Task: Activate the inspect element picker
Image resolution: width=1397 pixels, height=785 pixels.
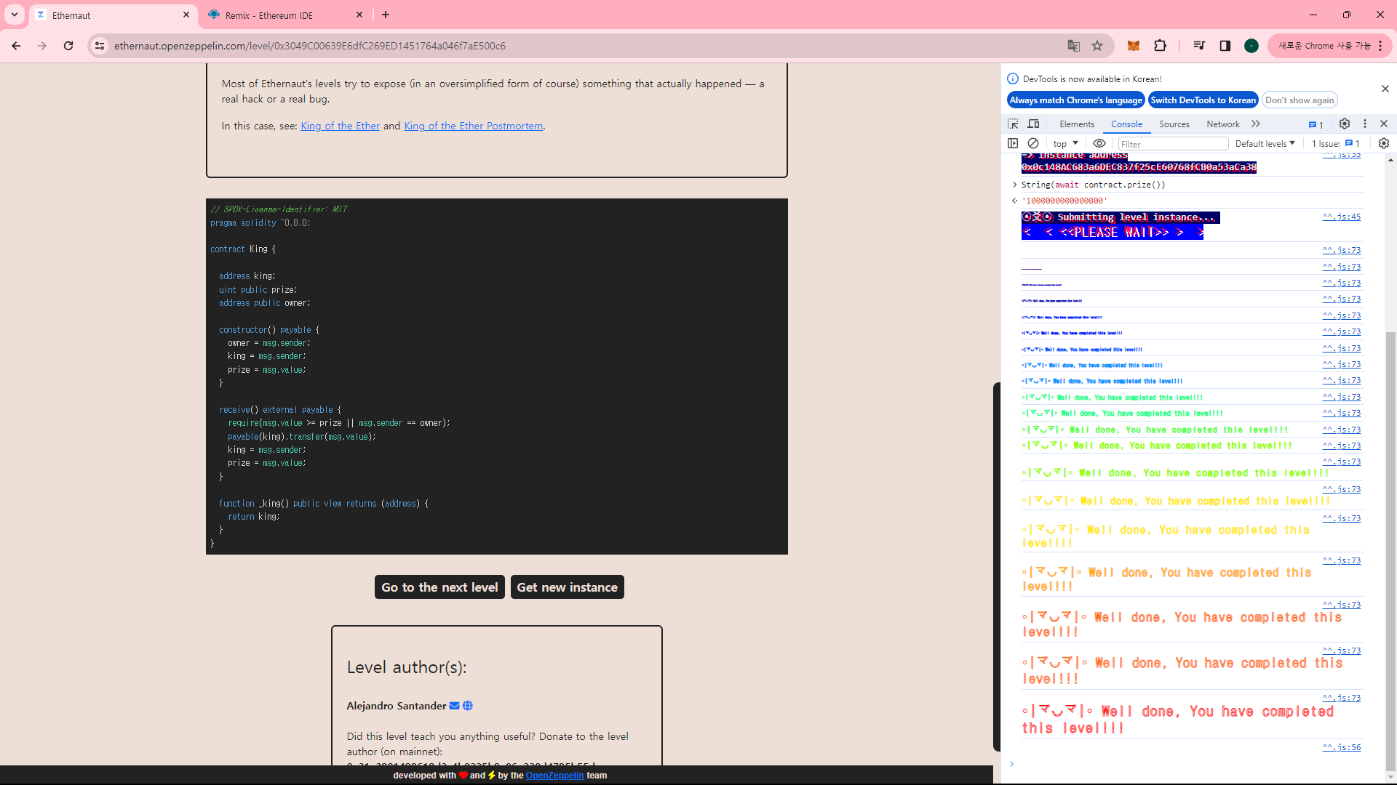Action: click(1013, 124)
